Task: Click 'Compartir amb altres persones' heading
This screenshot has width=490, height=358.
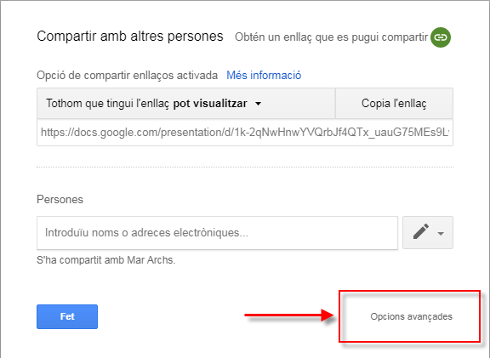Action: 130,37
